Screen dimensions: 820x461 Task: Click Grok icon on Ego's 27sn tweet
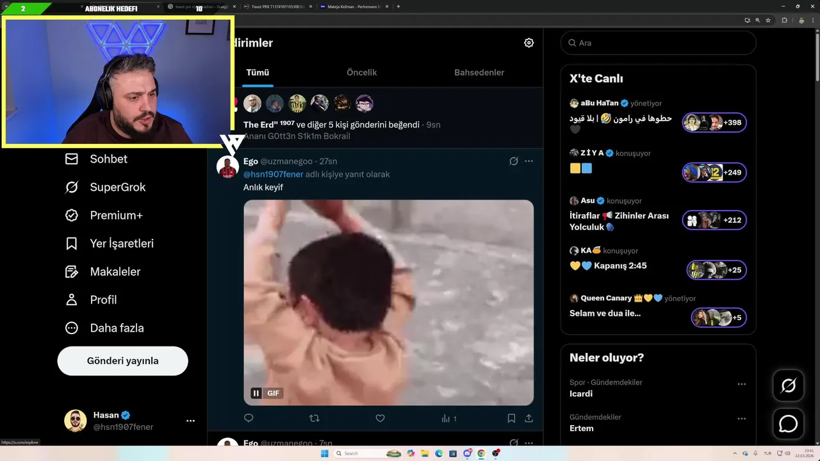[x=513, y=161]
